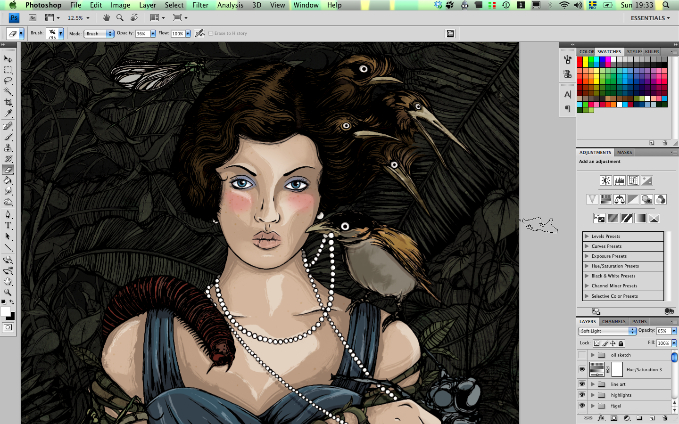The height and width of the screenshot is (424, 679).
Task: Create a new layer group
Action: [639, 418]
